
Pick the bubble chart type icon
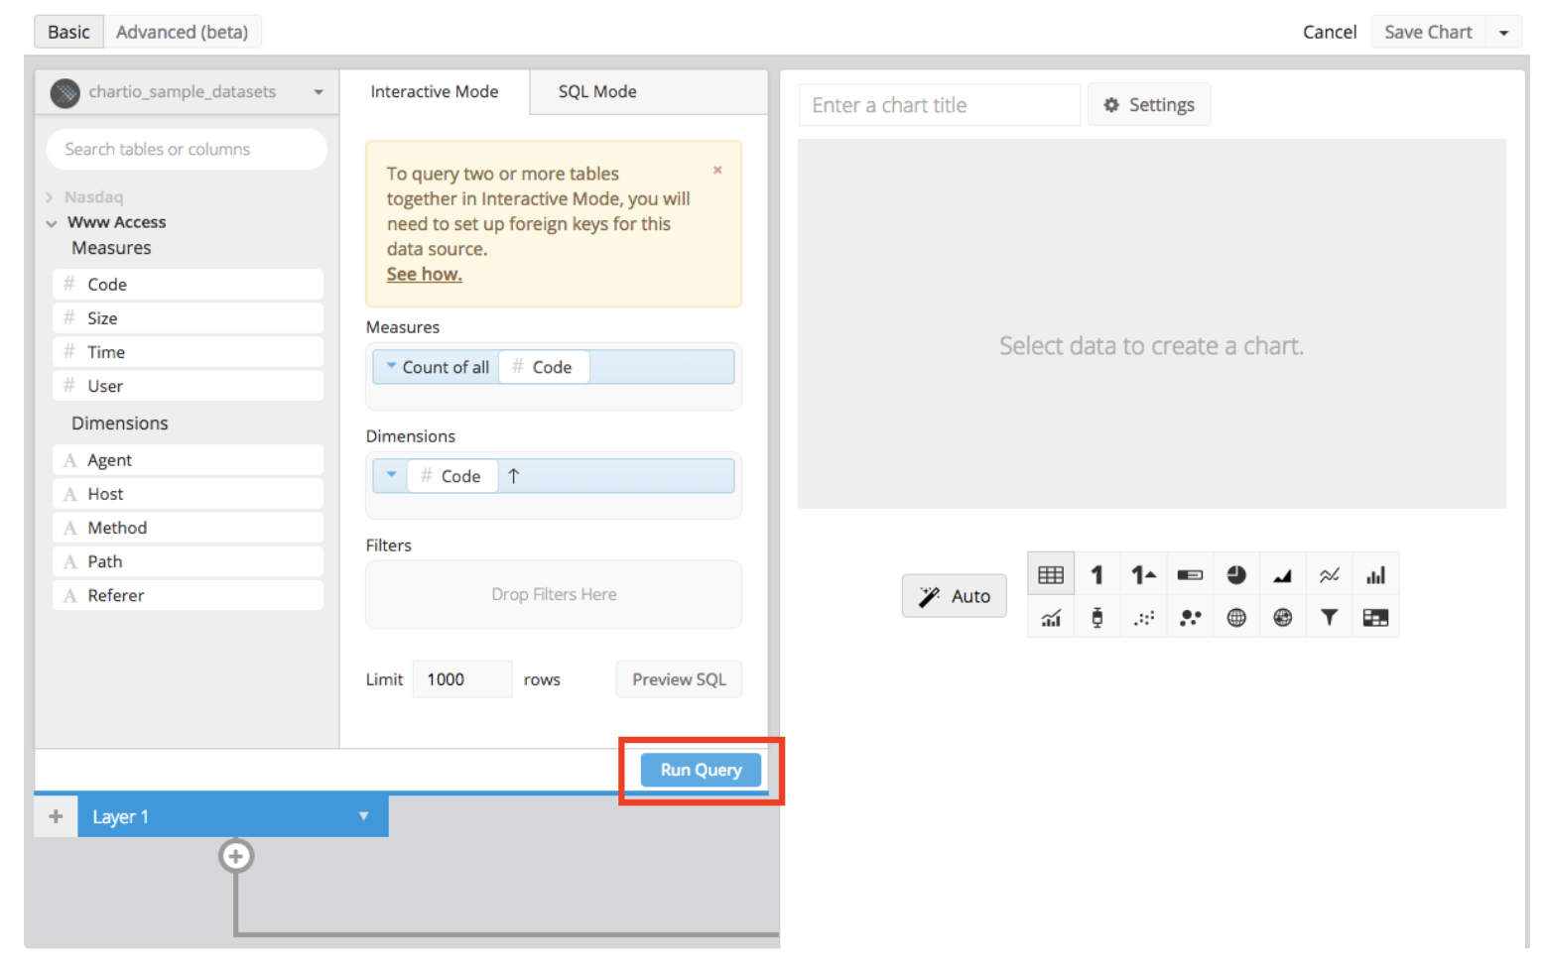coord(1190,618)
